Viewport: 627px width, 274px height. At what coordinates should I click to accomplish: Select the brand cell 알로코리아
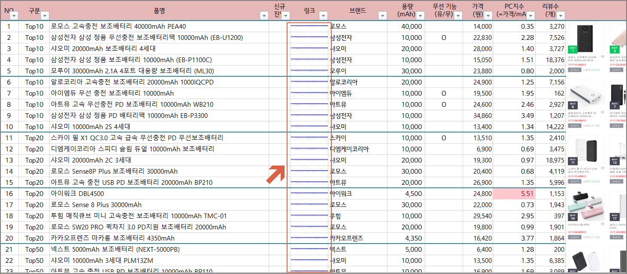[358, 82]
